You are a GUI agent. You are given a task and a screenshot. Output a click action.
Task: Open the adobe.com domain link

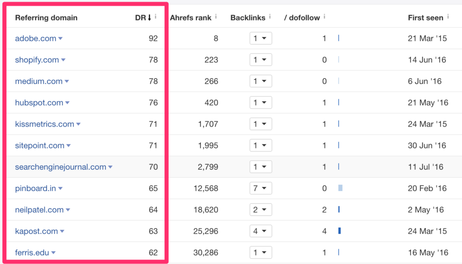(36, 39)
